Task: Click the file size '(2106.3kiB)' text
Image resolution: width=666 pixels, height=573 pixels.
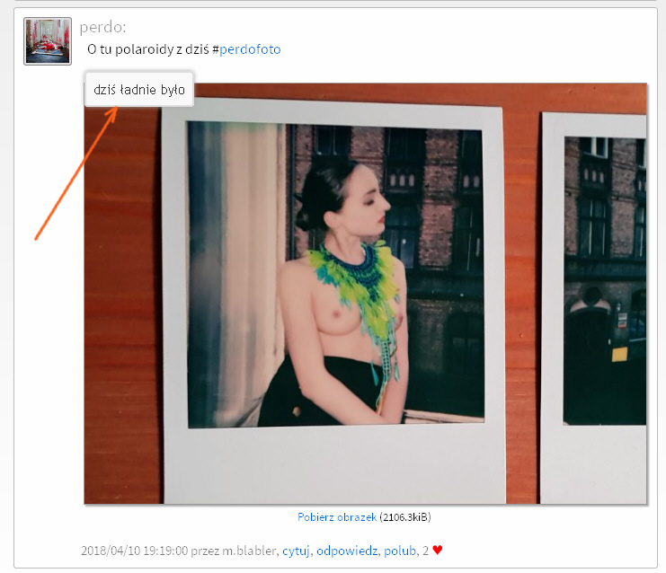Action: (x=405, y=517)
